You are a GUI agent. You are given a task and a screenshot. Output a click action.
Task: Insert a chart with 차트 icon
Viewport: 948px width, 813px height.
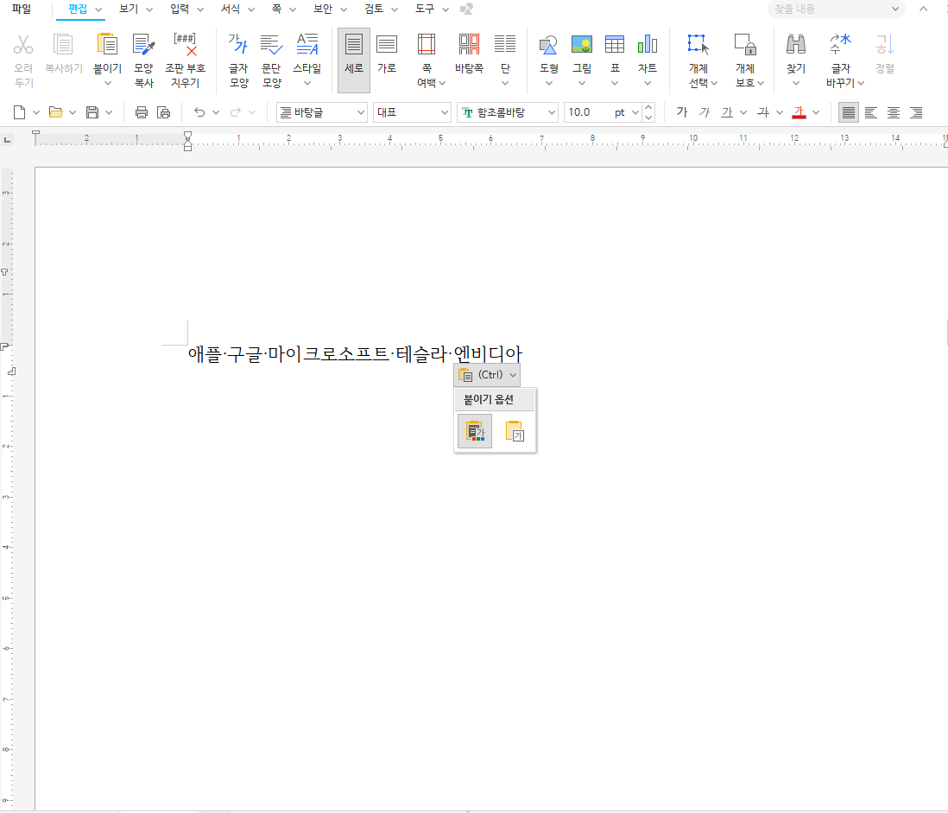648,44
